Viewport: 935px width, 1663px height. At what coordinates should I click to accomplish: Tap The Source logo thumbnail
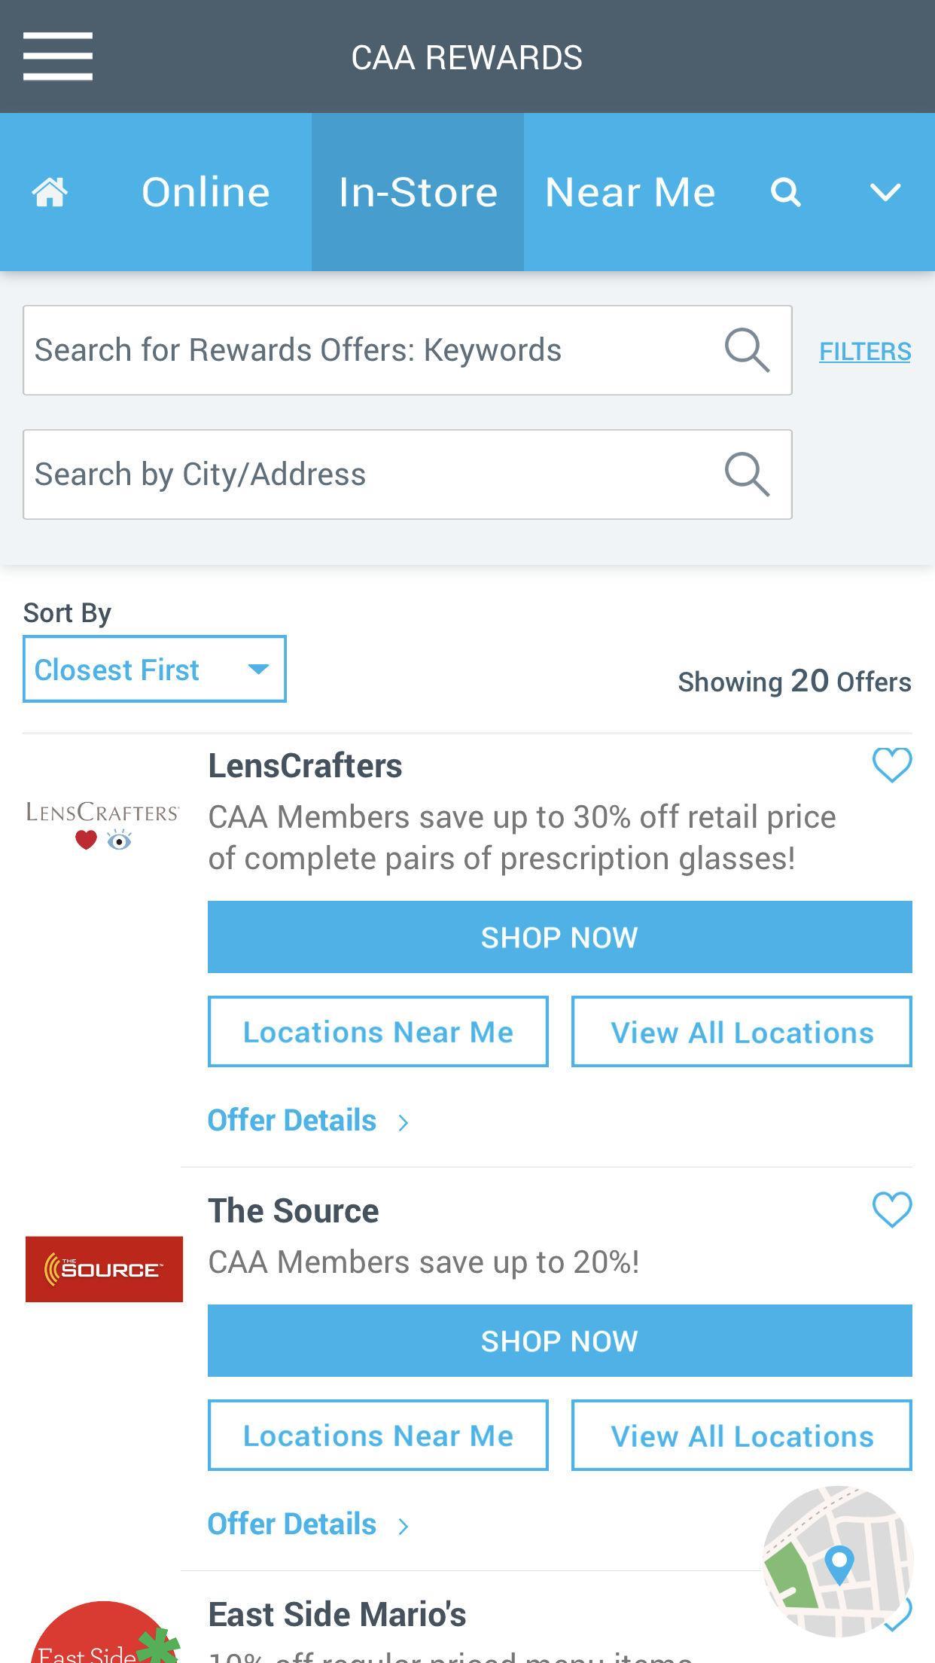pyautogui.click(x=104, y=1269)
